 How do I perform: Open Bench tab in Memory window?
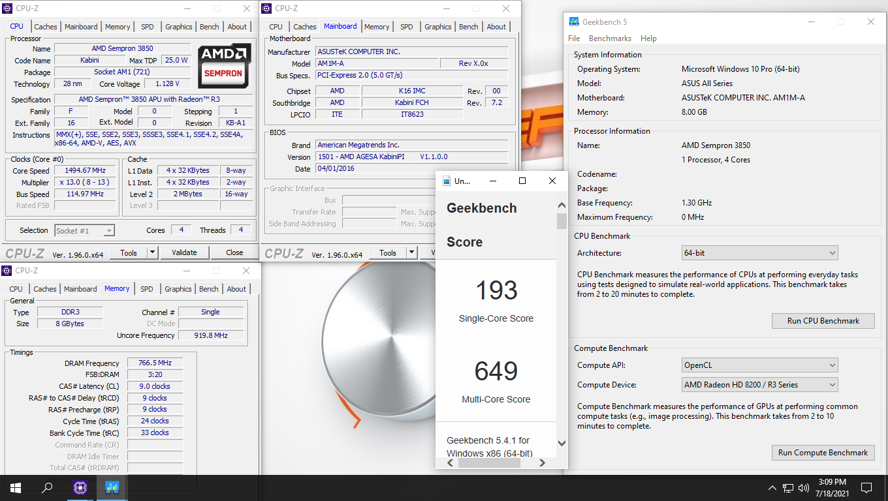click(209, 289)
